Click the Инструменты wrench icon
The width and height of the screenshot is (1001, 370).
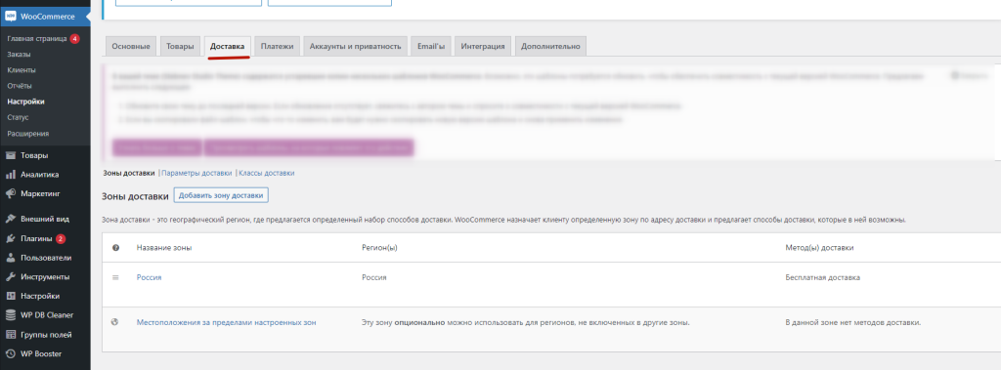(10, 277)
